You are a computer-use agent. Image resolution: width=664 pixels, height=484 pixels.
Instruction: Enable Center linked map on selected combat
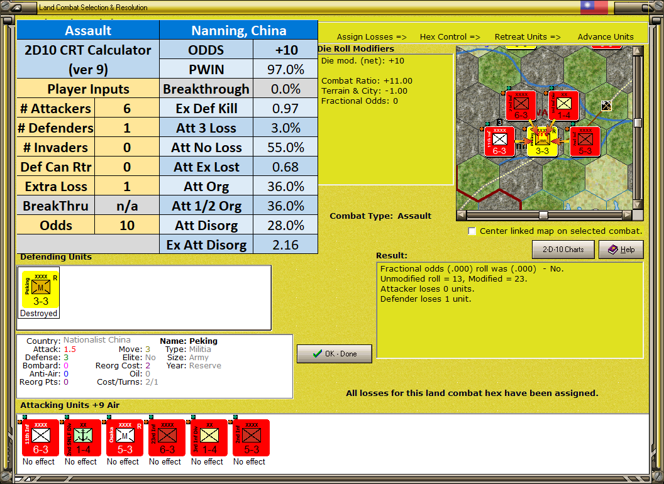tap(472, 231)
